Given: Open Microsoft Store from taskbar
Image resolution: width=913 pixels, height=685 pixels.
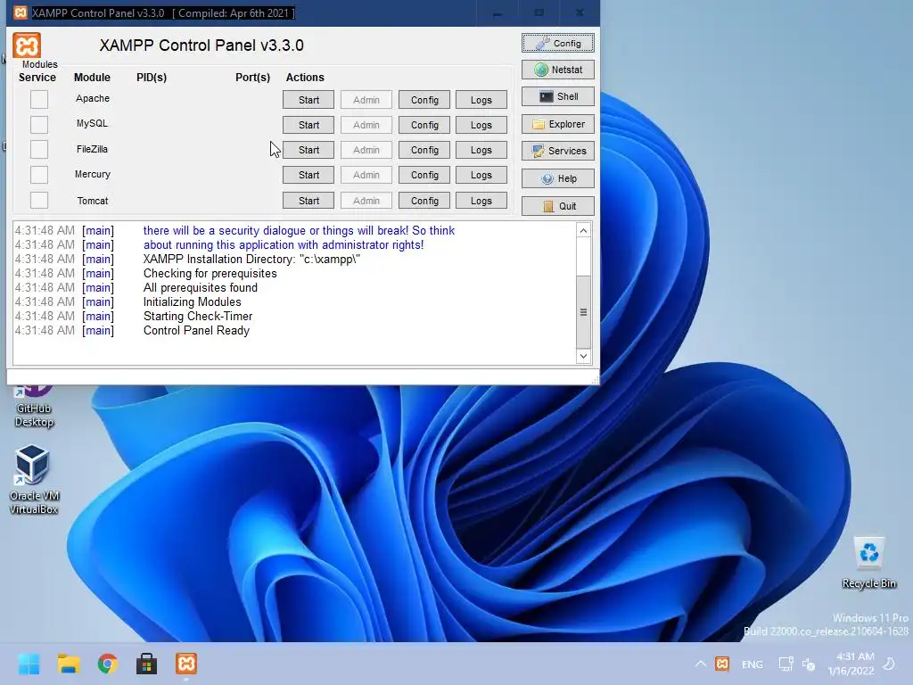Looking at the screenshot, I should tap(147, 664).
